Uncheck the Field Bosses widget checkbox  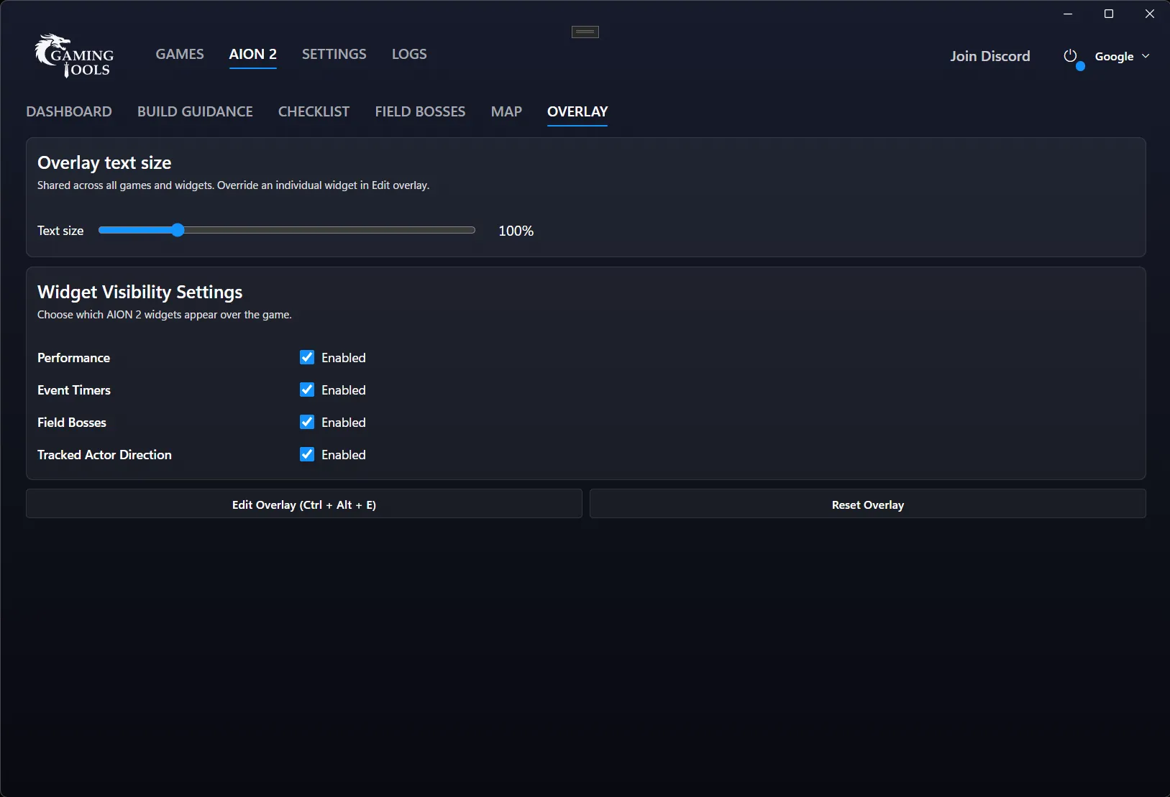307,422
